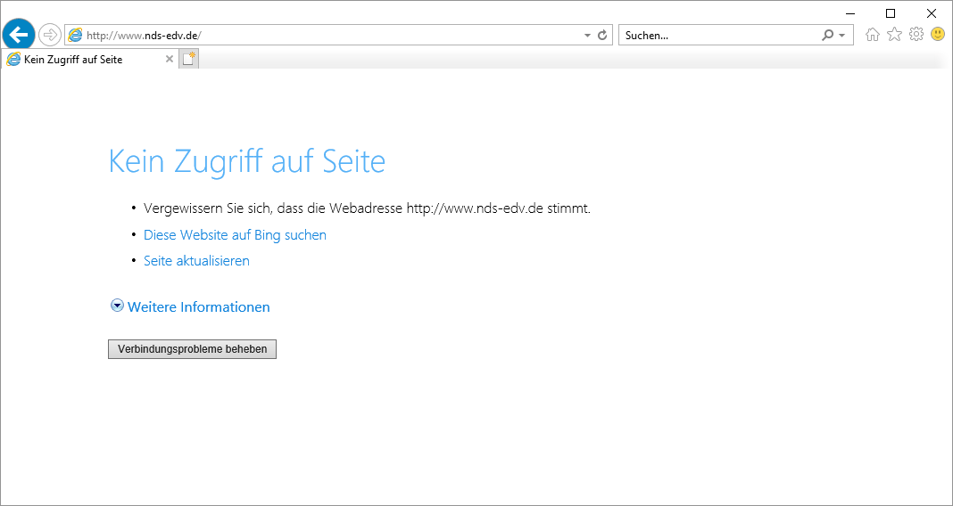Select the Kein Zugriff auf Seite tab

[x=80, y=60]
